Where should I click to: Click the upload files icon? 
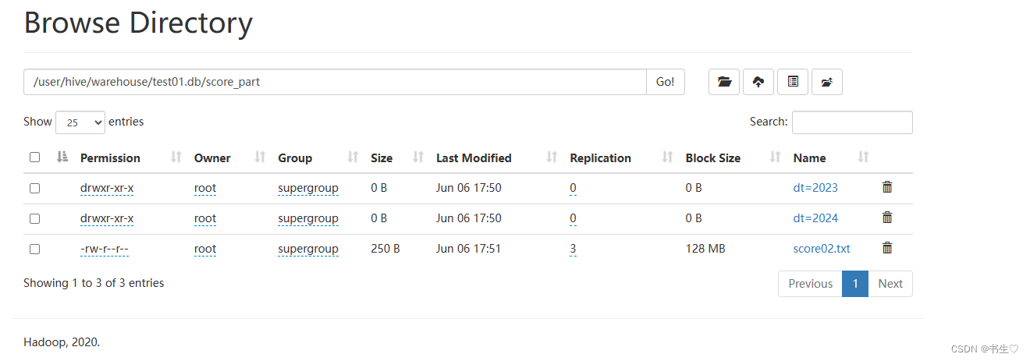pos(758,82)
